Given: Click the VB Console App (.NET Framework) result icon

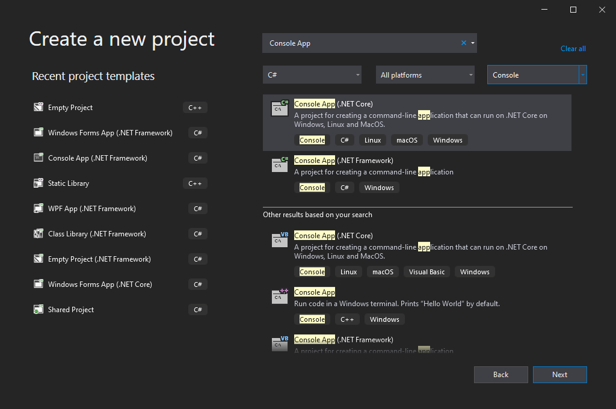Looking at the screenshot, I should click(280, 344).
